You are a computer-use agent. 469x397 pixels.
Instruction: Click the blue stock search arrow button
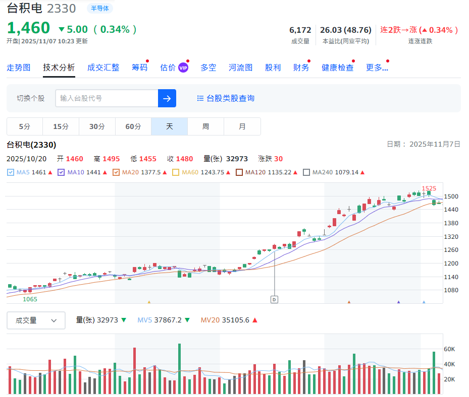click(167, 98)
